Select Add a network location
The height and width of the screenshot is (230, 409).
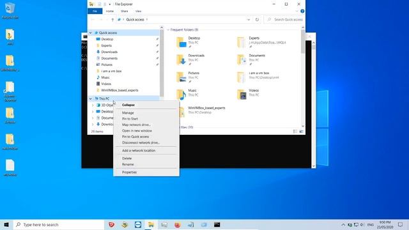coord(139,151)
